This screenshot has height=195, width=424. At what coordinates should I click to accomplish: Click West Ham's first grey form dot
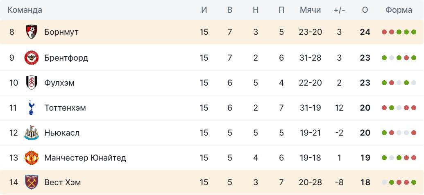click(384, 182)
